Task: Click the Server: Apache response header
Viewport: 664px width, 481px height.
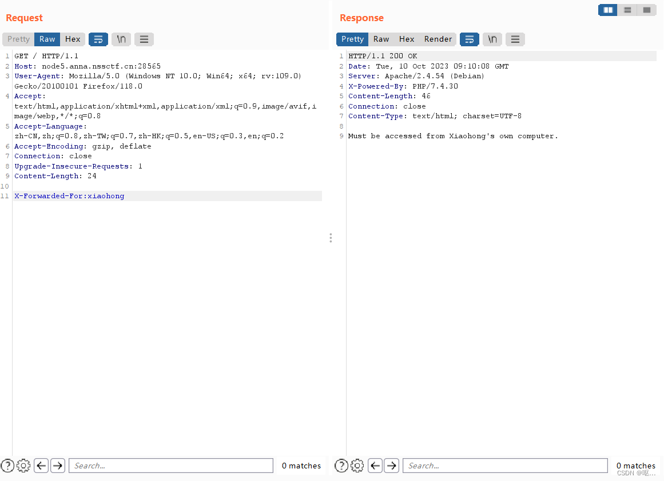Action: 416,76
